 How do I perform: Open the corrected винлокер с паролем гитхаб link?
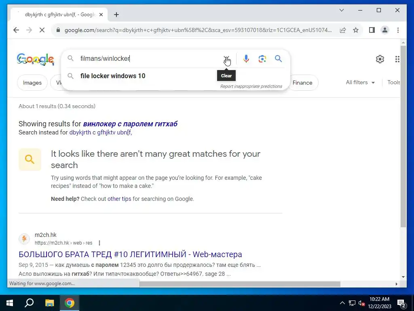pos(130,124)
